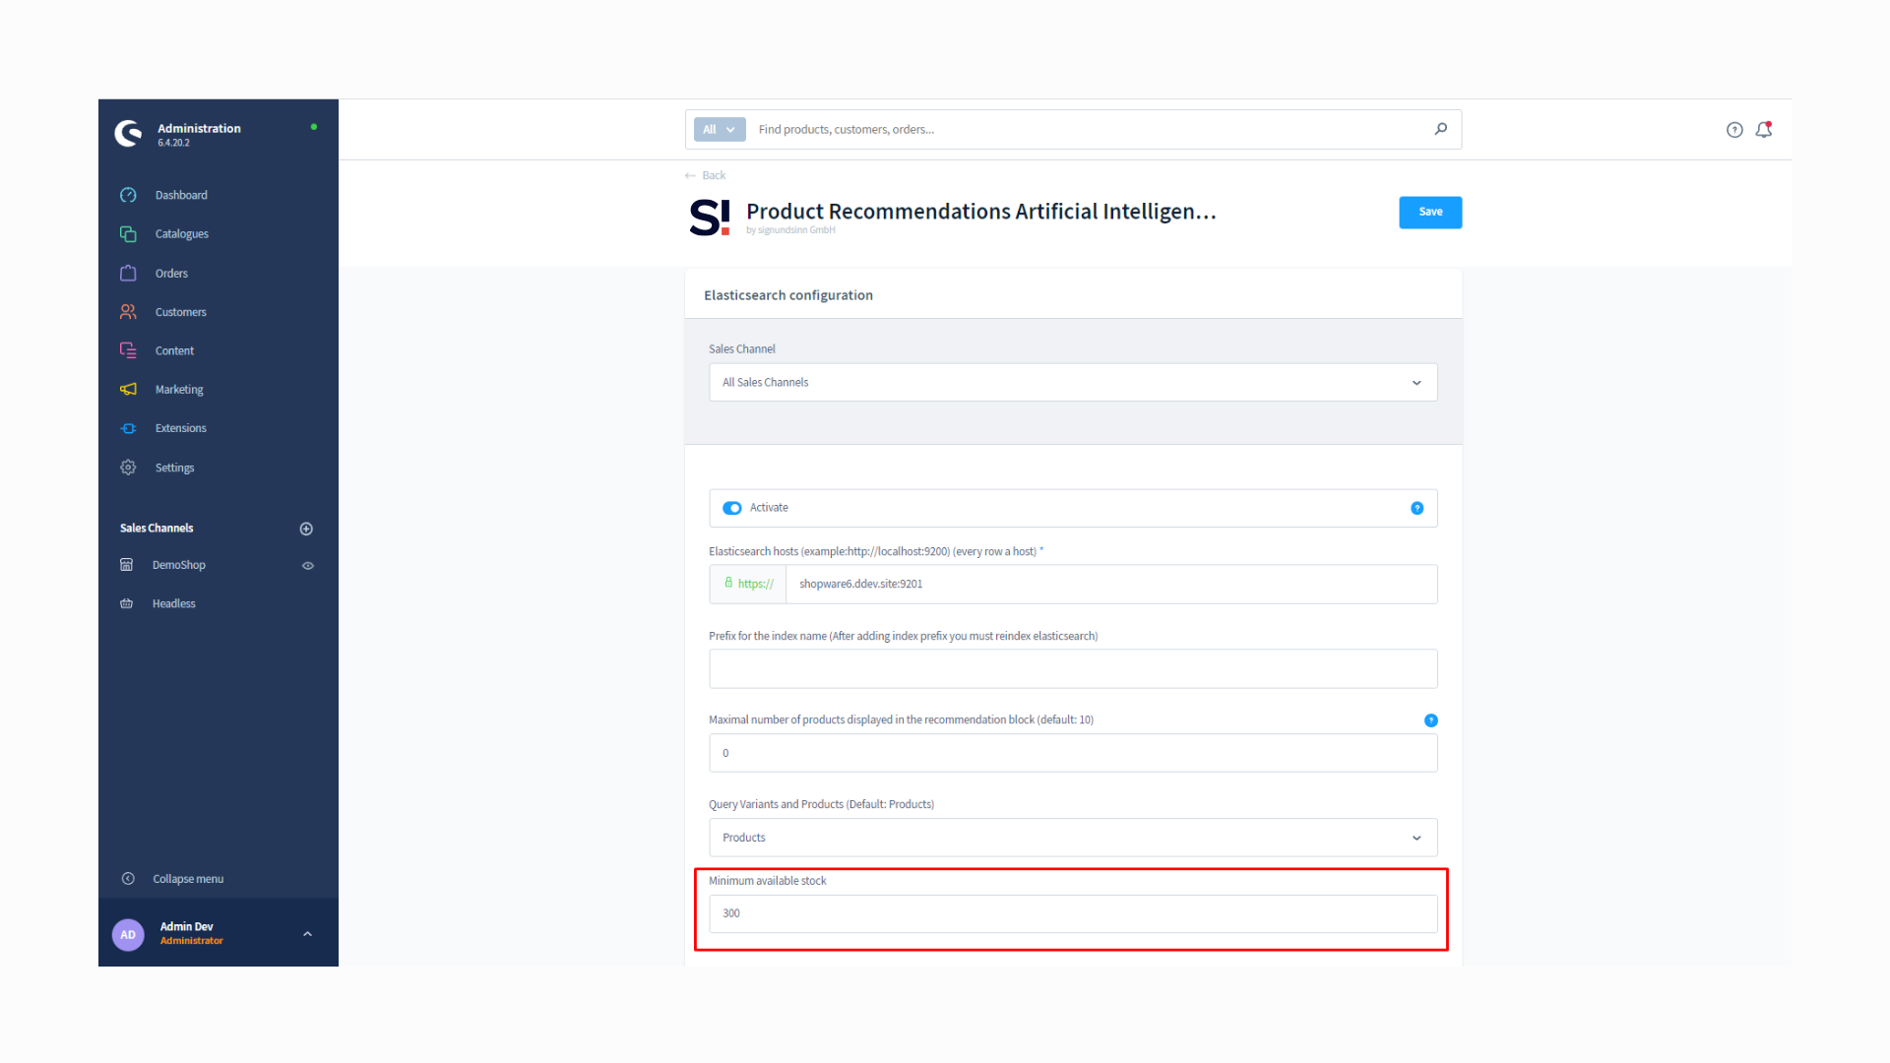The width and height of the screenshot is (1890, 1063).
Task: Click the Content menu item in sidebar
Action: [x=172, y=350]
